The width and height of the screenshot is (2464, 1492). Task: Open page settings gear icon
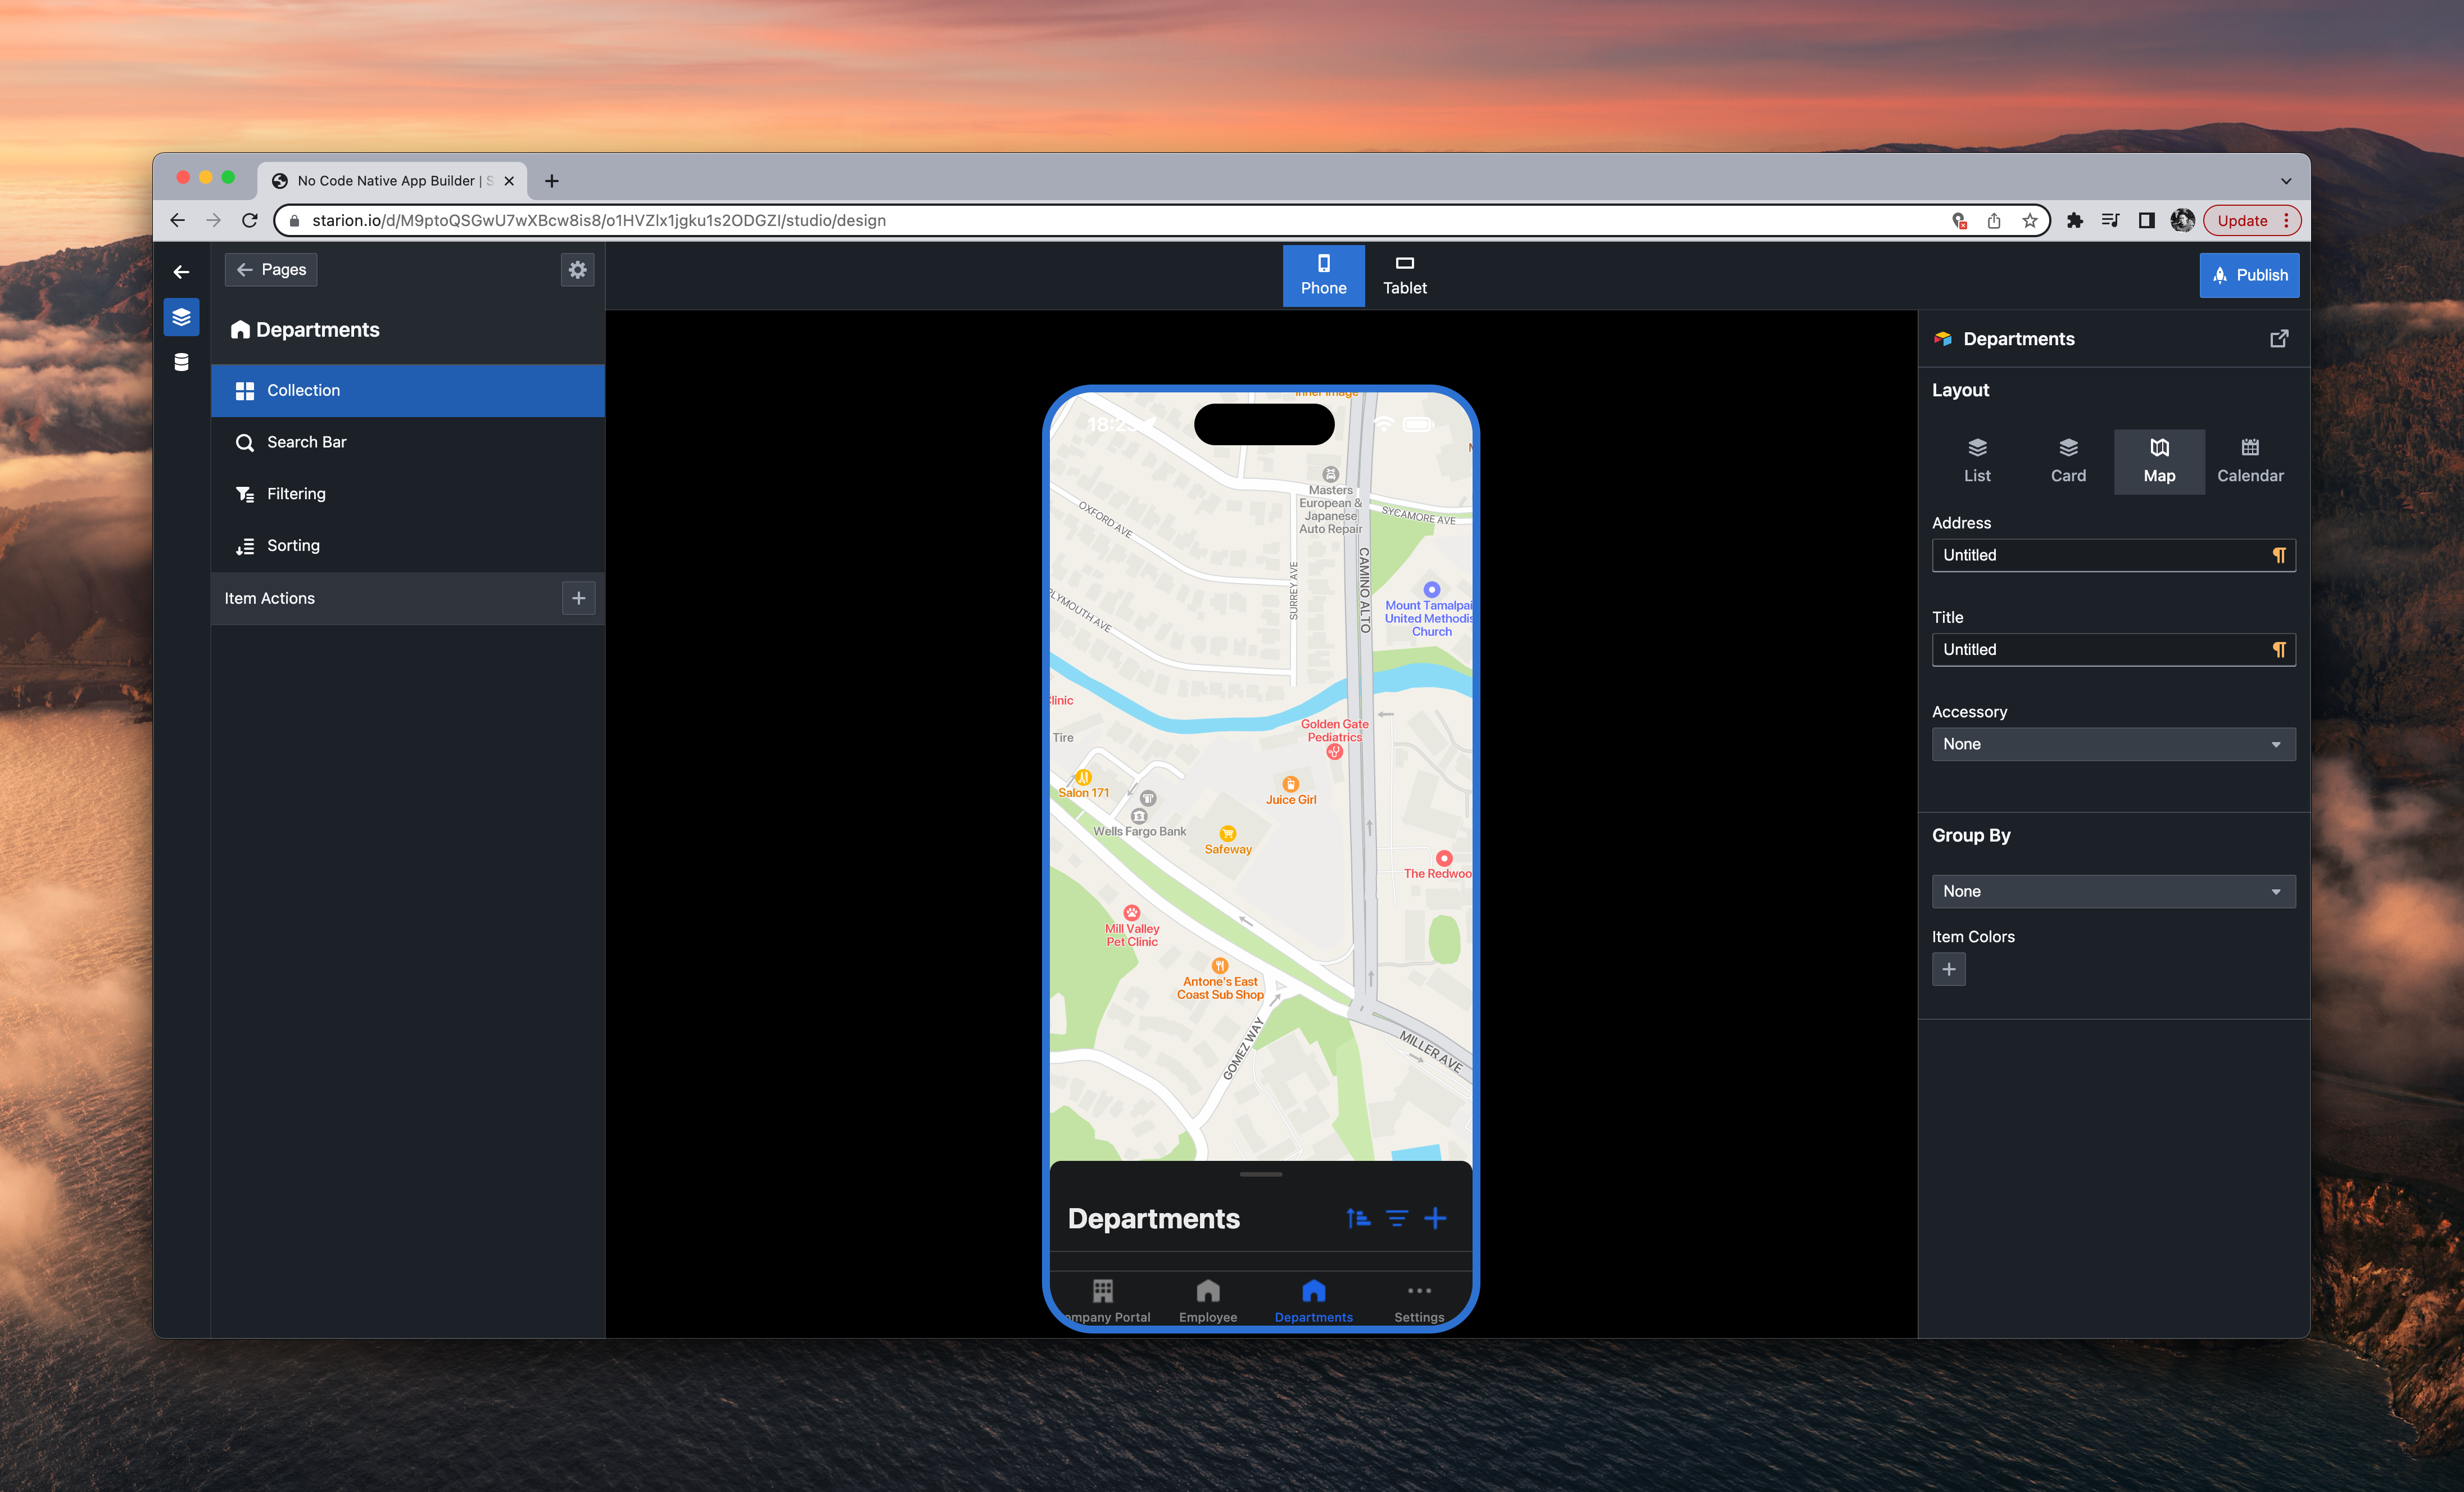pyautogui.click(x=577, y=270)
